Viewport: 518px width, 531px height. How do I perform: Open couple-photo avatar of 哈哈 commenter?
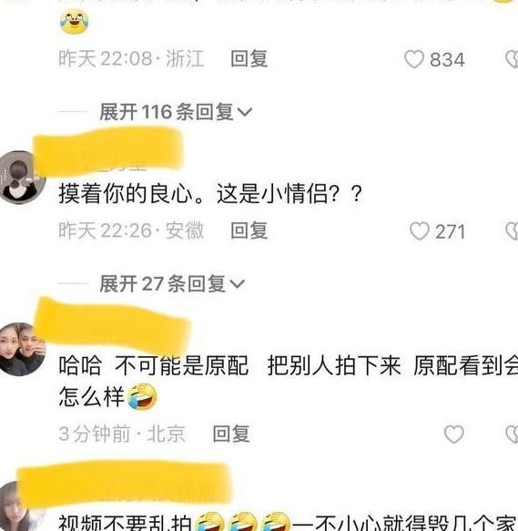pyautogui.click(x=23, y=350)
